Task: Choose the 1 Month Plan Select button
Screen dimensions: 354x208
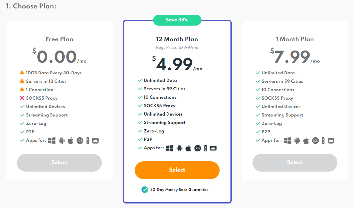Action: click(x=295, y=163)
